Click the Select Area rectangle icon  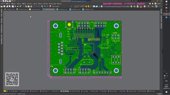pyautogui.click(x=34, y=6)
